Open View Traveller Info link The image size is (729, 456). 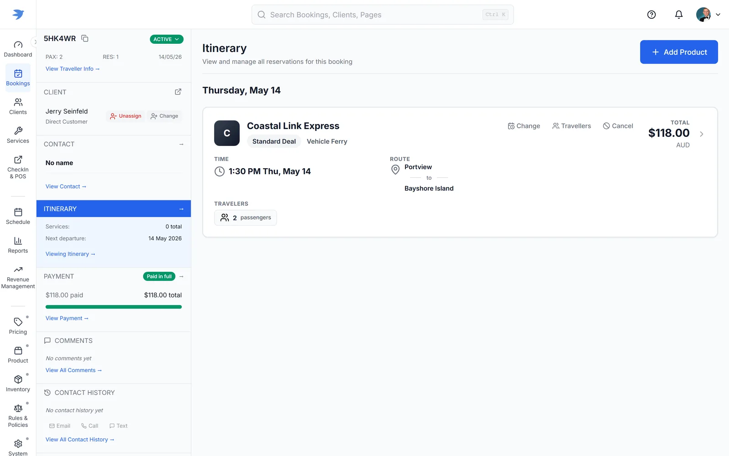click(x=72, y=69)
